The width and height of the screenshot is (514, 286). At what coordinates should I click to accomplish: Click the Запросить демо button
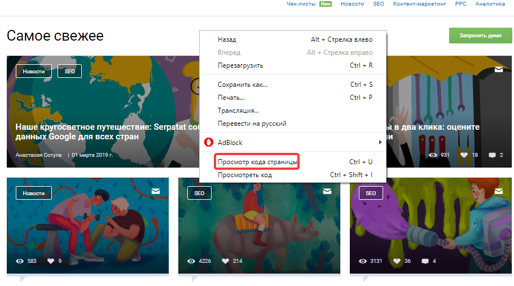pos(480,36)
